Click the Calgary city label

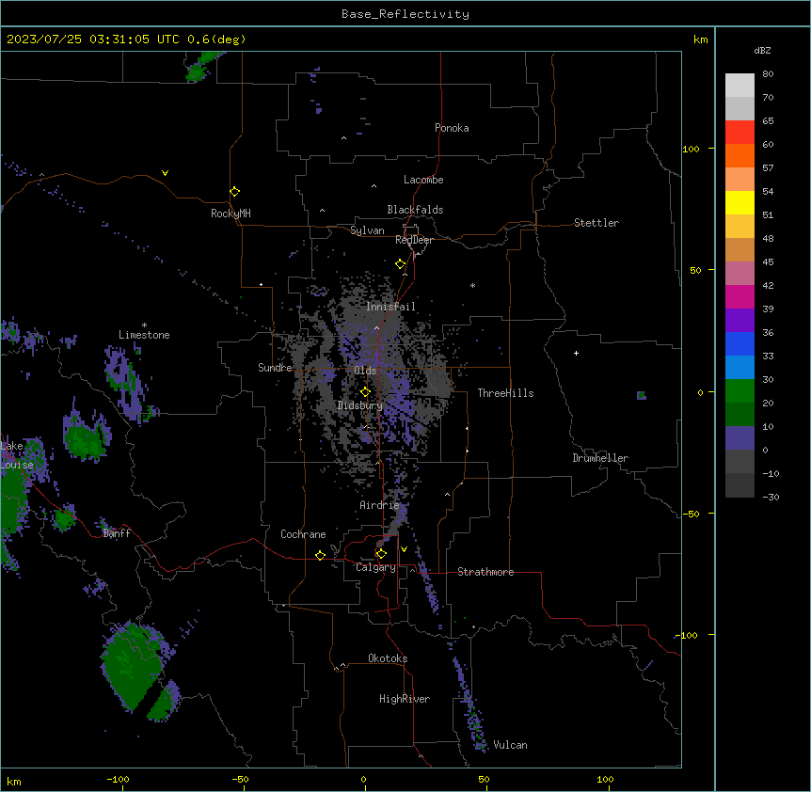[x=375, y=567]
